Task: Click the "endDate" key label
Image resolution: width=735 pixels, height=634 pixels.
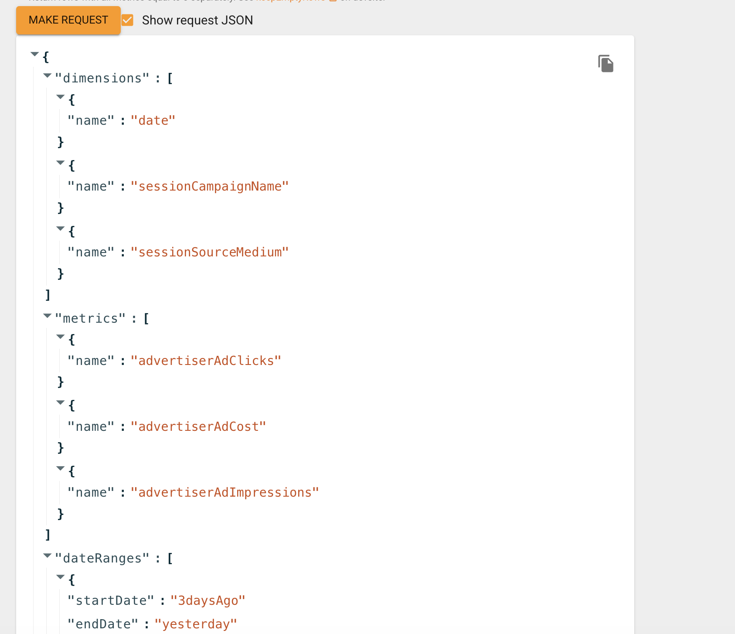Action: click(103, 624)
